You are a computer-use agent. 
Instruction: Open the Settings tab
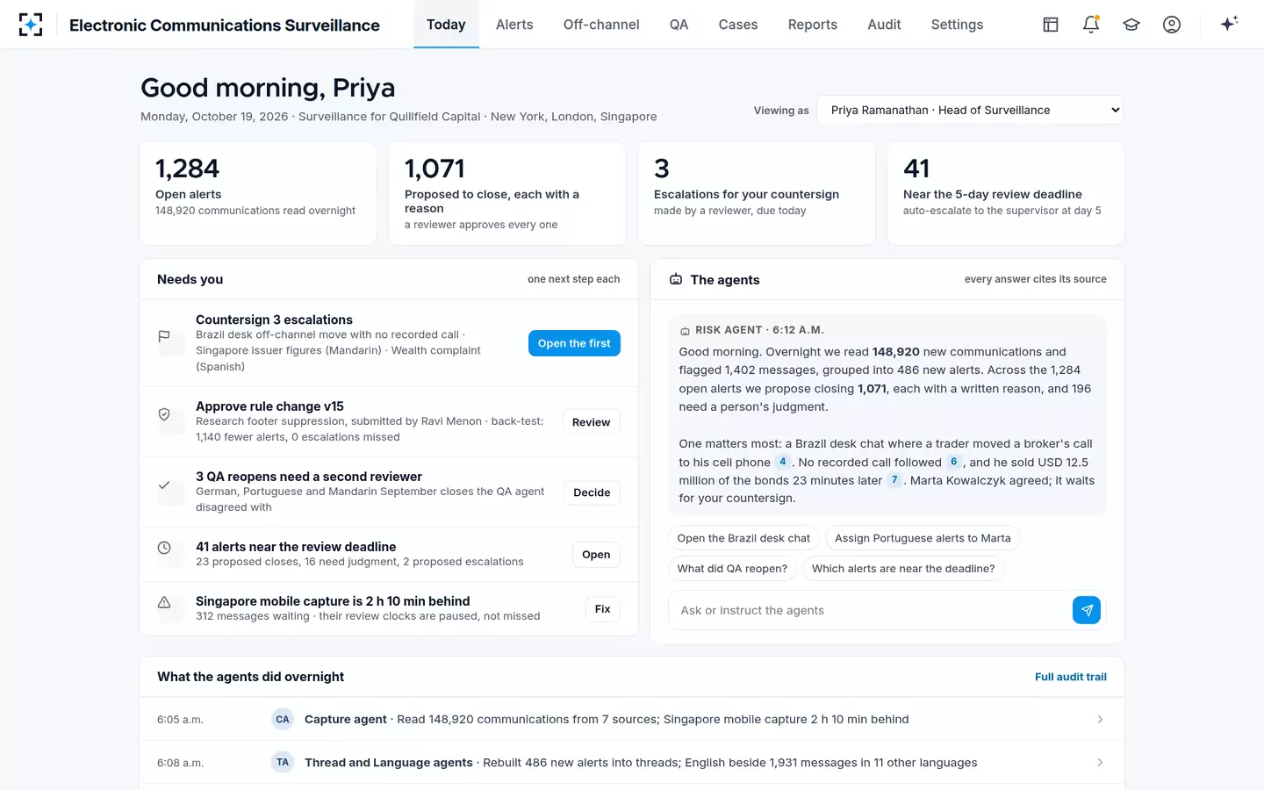tap(957, 25)
